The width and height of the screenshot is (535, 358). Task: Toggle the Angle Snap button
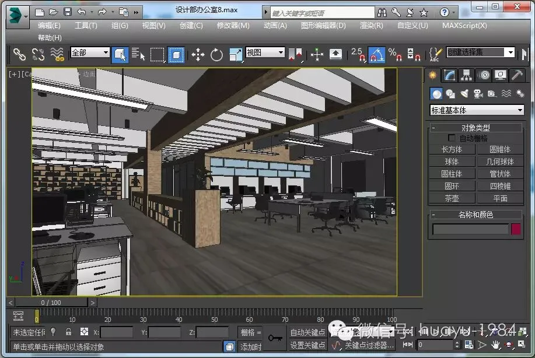(376, 55)
